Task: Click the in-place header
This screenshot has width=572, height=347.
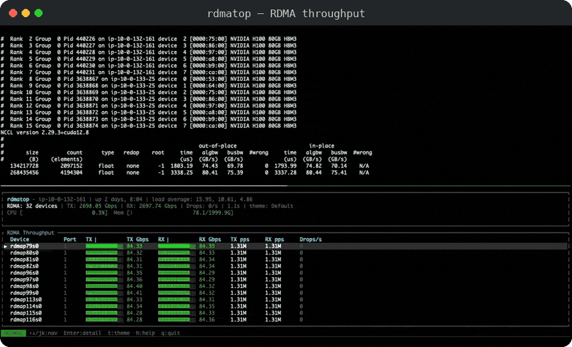Action: (x=321, y=146)
